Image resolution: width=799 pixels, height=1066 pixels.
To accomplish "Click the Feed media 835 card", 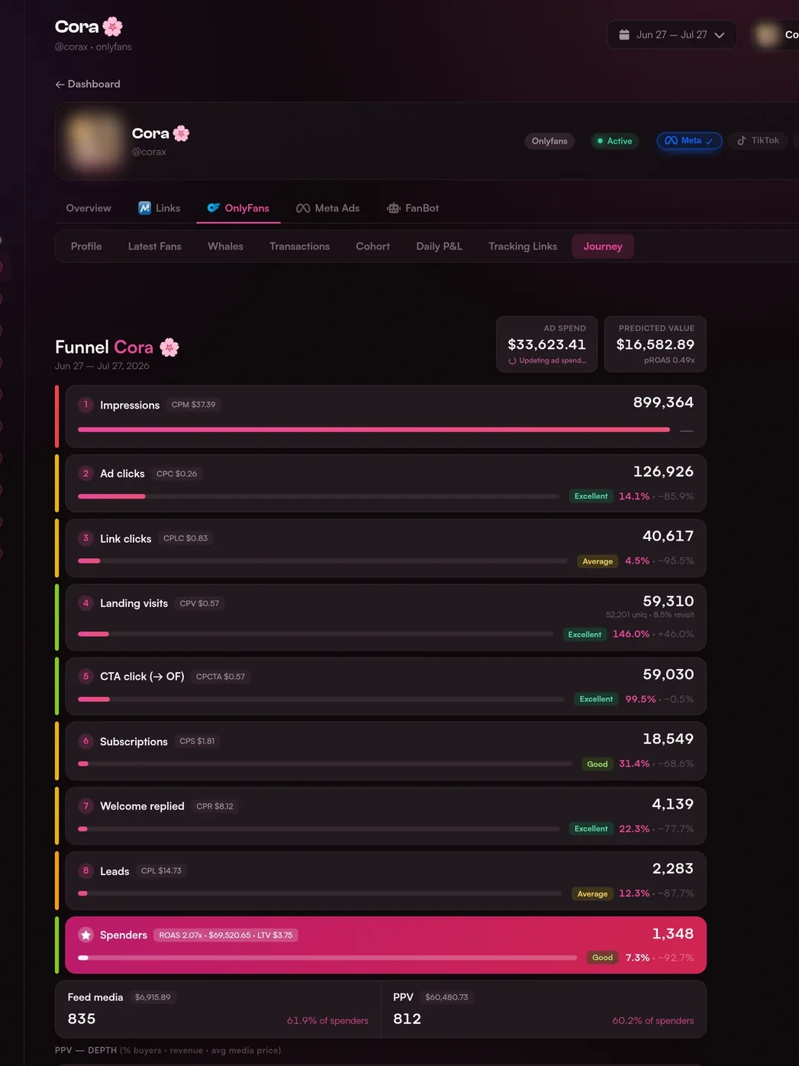I will (x=218, y=1009).
